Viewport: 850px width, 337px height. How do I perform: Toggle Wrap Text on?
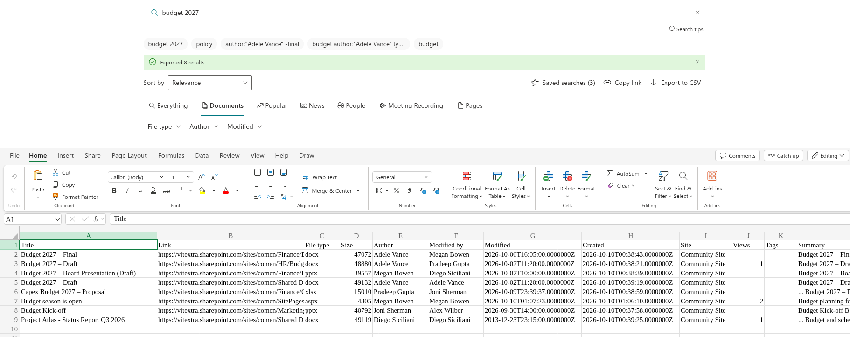(x=320, y=177)
